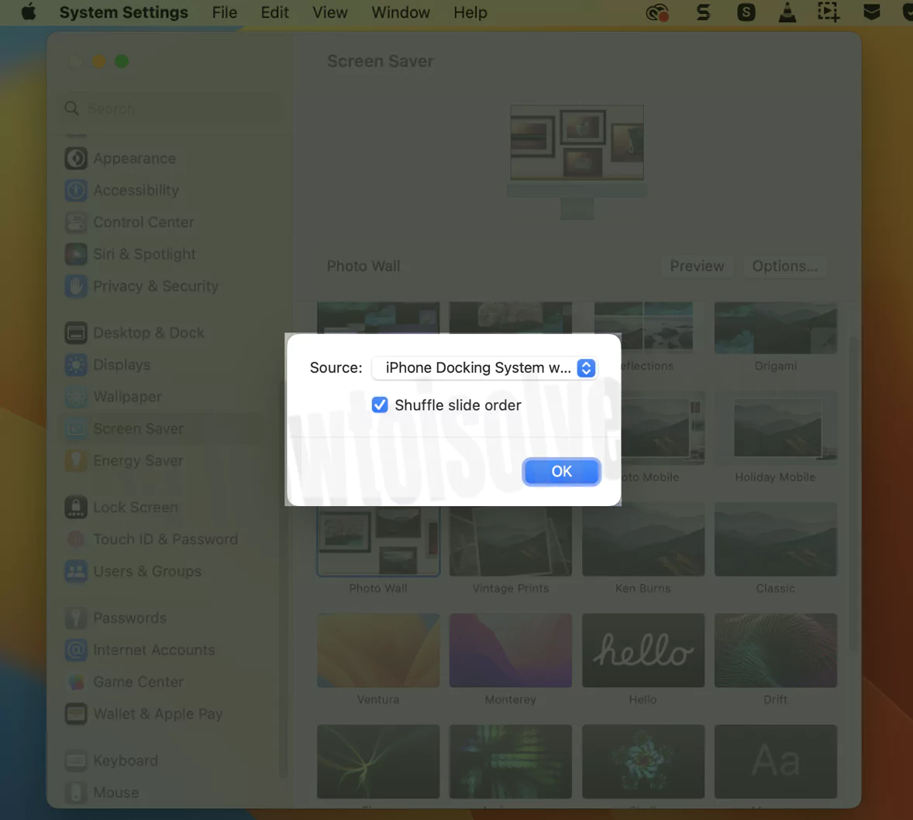
Task: Select the Monterey screen saver thumbnail
Action: click(511, 650)
